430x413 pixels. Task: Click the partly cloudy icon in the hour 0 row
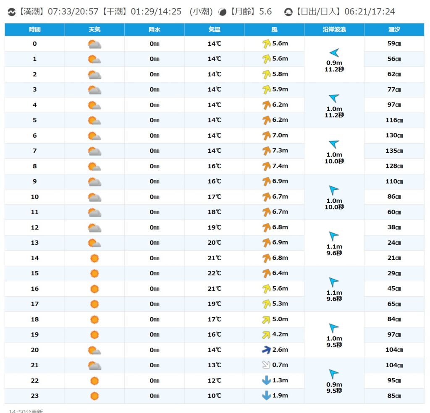click(x=94, y=44)
